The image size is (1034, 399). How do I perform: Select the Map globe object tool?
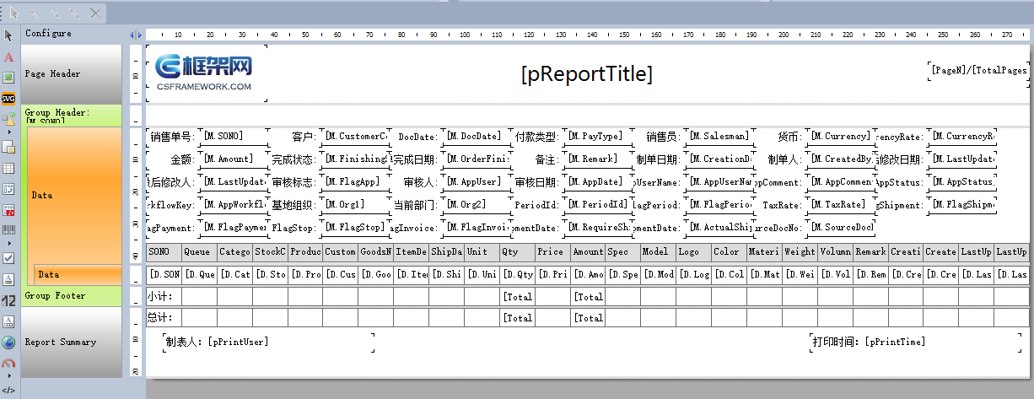(x=8, y=342)
